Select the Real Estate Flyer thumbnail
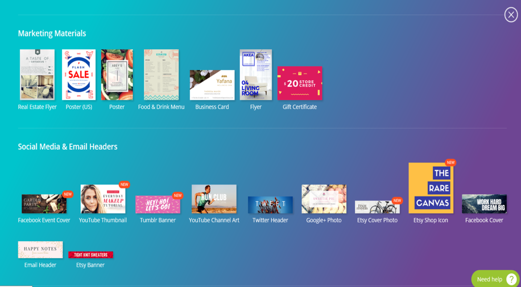This screenshot has height=287, width=521. coord(37,75)
